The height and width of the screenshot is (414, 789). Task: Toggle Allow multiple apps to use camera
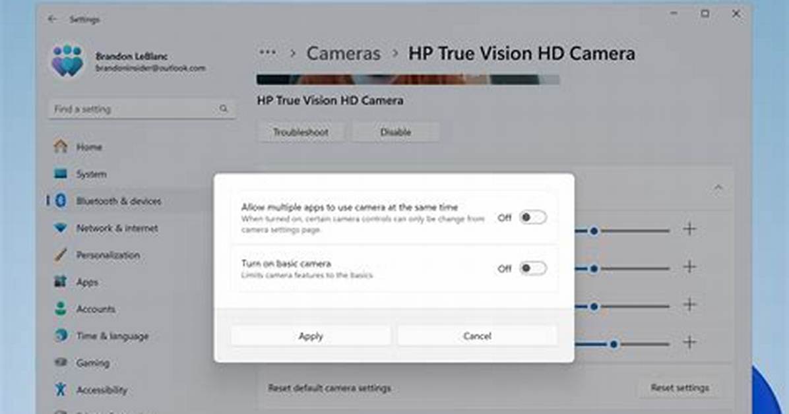[x=533, y=218]
